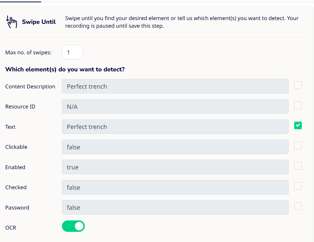Mark the Checked attribute checkbox

coord(298,186)
